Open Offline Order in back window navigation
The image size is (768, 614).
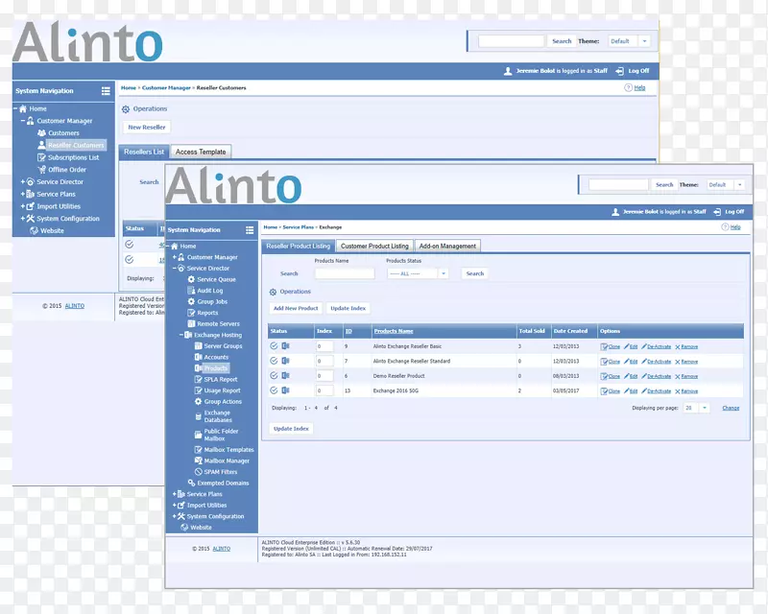[66, 170]
